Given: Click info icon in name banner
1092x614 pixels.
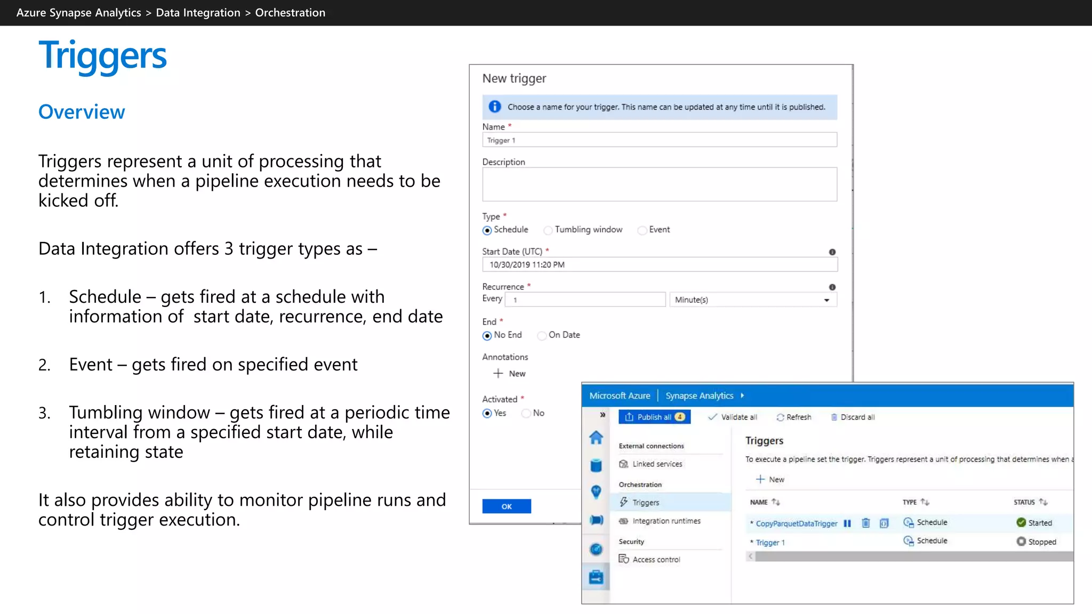Looking at the screenshot, I should pos(495,107).
